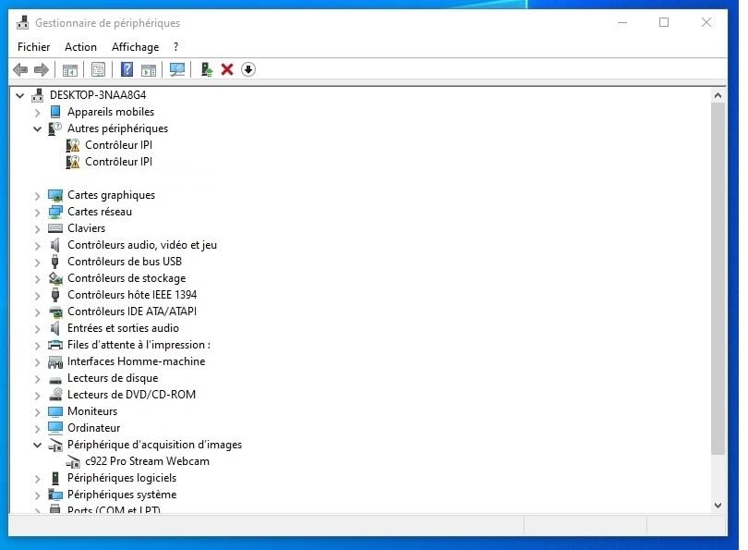Viewport: 748px width, 550px height.
Task: Click the blue Help question mark icon
Action: tap(127, 69)
